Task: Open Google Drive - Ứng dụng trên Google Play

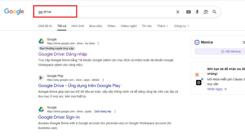Action: (79, 86)
